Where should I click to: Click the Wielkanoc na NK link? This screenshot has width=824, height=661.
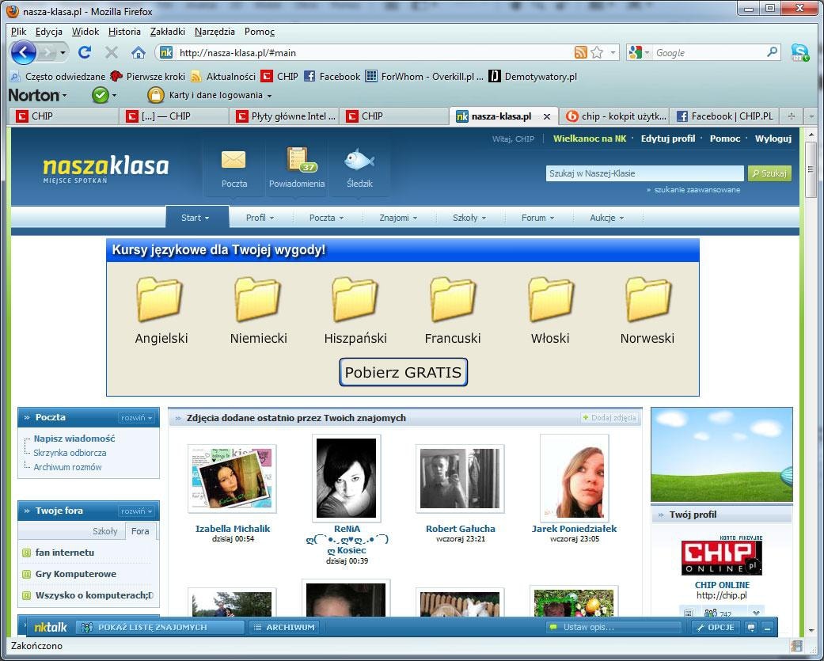click(590, 139)
